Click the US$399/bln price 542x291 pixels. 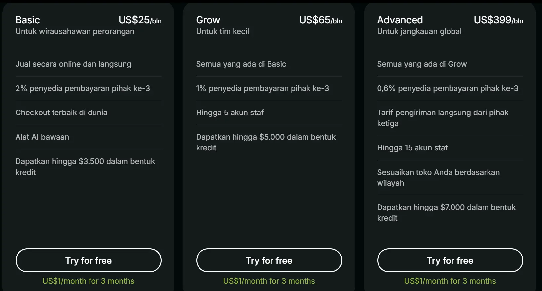(x=498, y=20)
